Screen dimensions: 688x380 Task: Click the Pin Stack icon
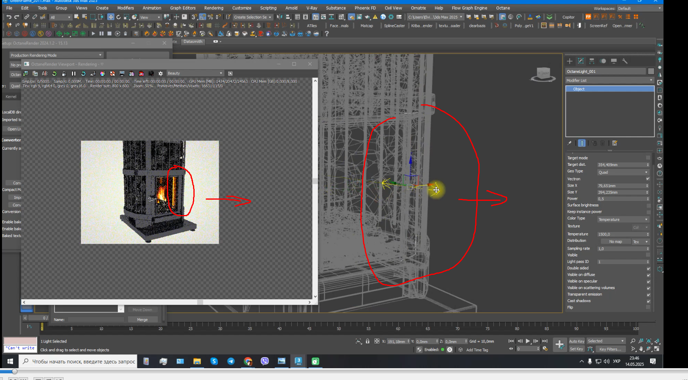click(x=570, y=143)
